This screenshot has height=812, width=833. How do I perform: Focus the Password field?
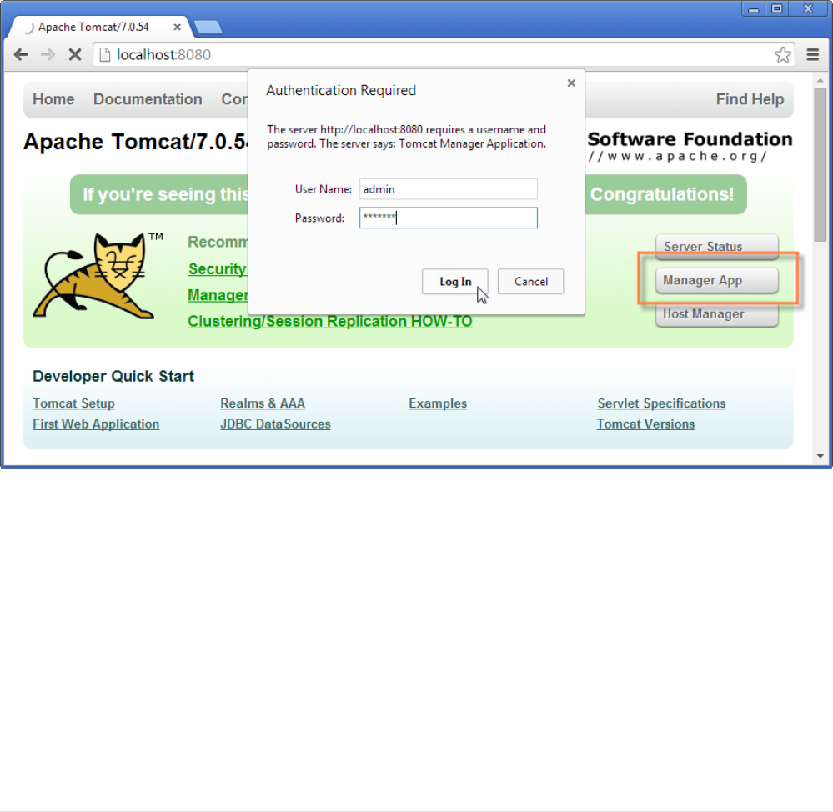[449, 218]
